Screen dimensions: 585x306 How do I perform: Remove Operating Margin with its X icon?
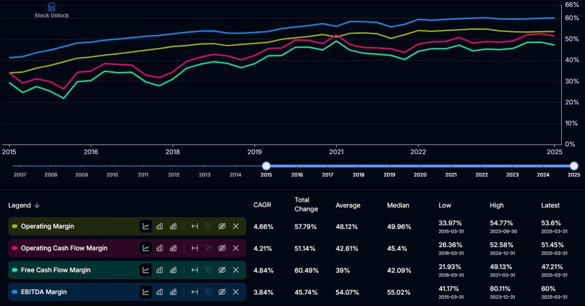click(236, 226)
